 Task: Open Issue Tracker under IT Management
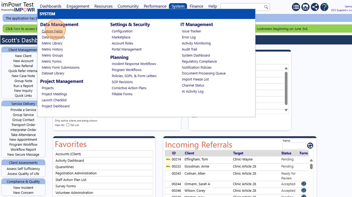(192, 31)
